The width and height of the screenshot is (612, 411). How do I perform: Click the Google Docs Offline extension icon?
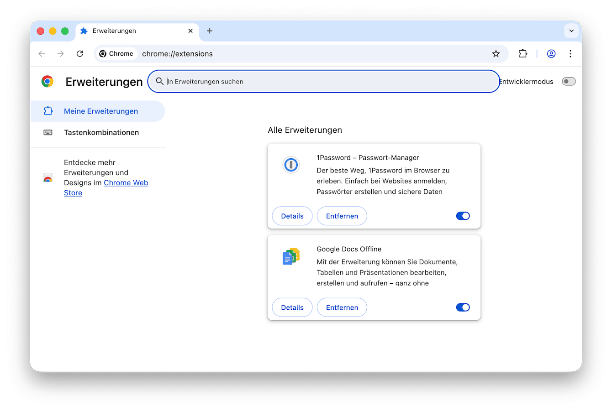(291, 256)
